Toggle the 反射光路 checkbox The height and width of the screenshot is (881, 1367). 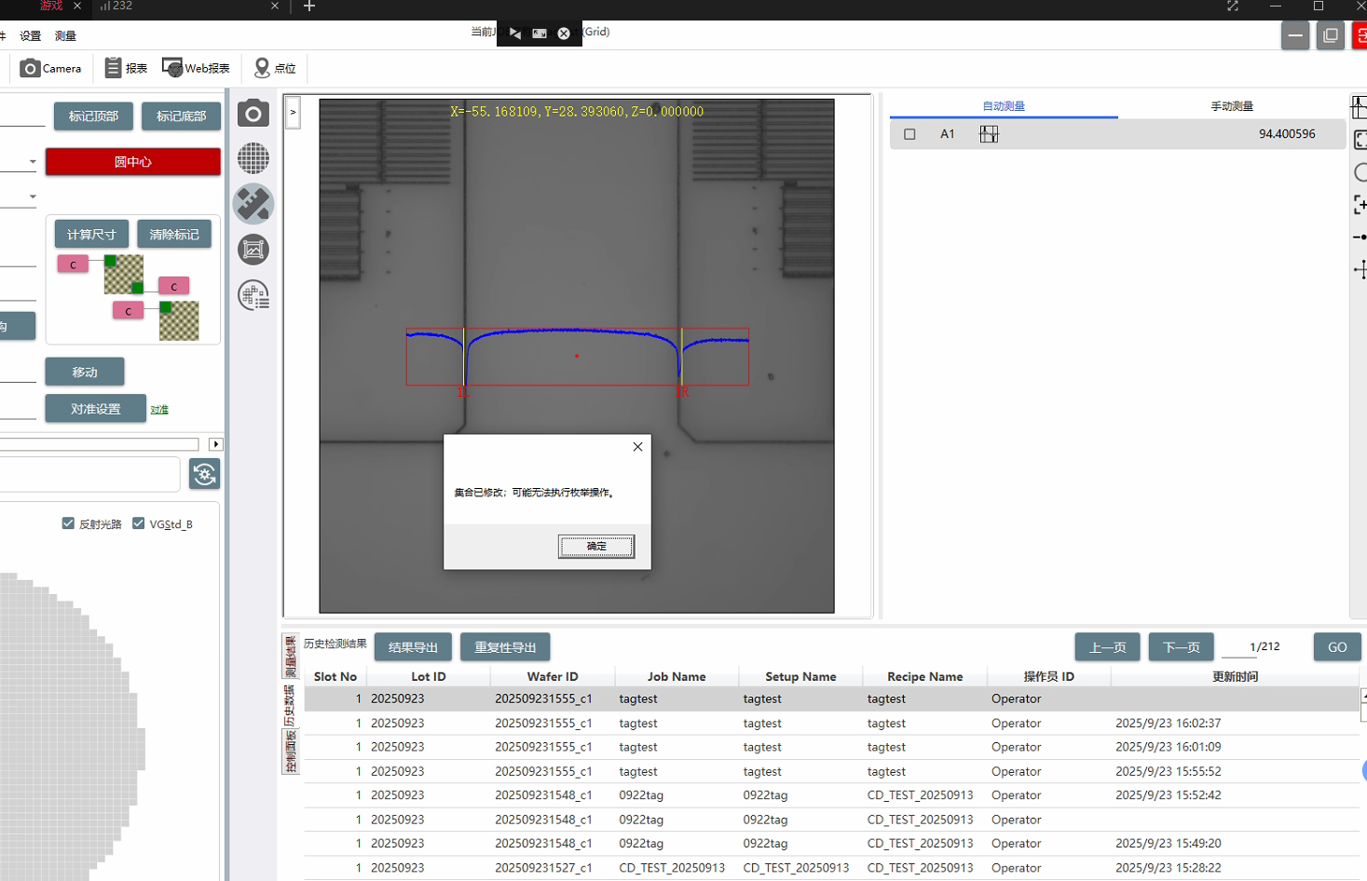click(x=68, y=523)
